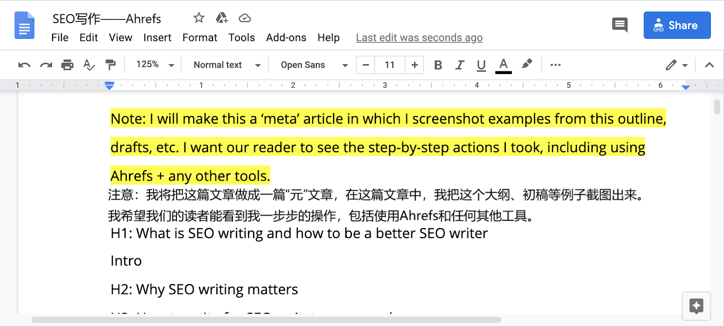Open the Add-ons menu

click(286, 37)
